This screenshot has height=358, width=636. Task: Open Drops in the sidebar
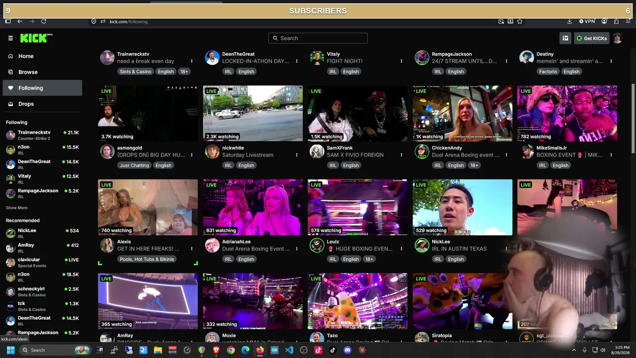43,104
